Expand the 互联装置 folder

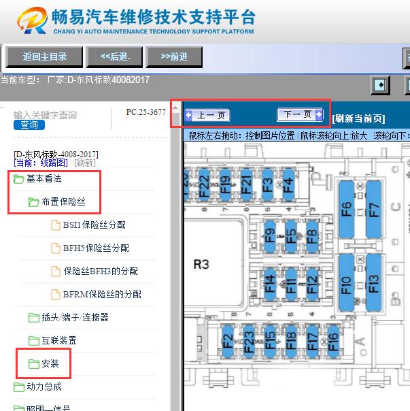pyautogui.click(x=59, y=340)
